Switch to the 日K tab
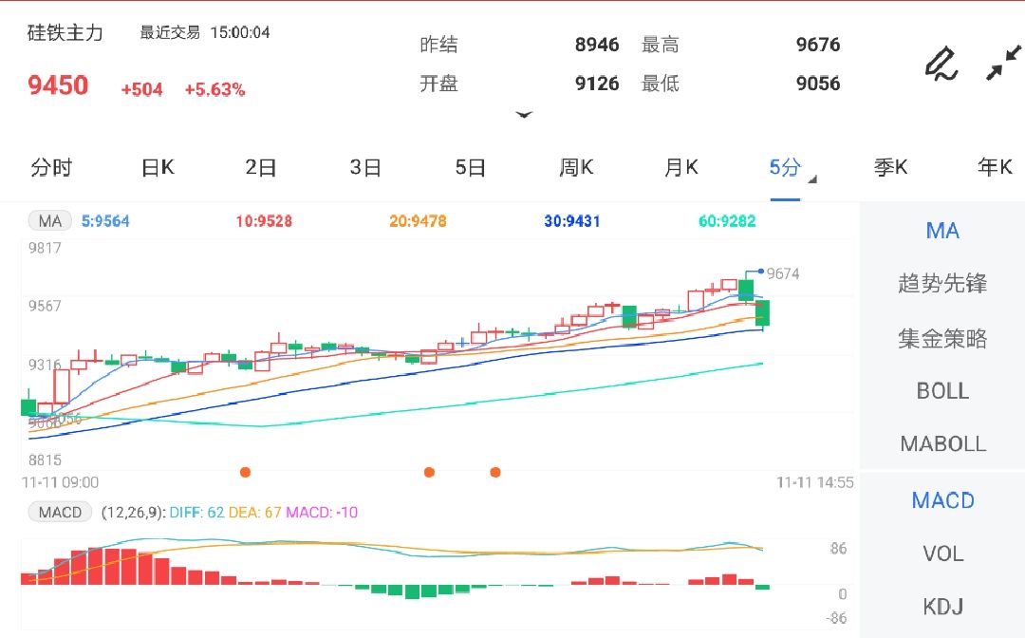 pyautogui.click(x=158, y=167)
